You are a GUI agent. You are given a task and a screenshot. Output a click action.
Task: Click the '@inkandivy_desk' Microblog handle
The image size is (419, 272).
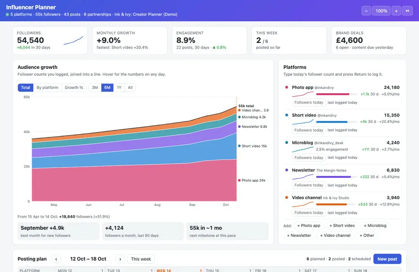[329, 143]
